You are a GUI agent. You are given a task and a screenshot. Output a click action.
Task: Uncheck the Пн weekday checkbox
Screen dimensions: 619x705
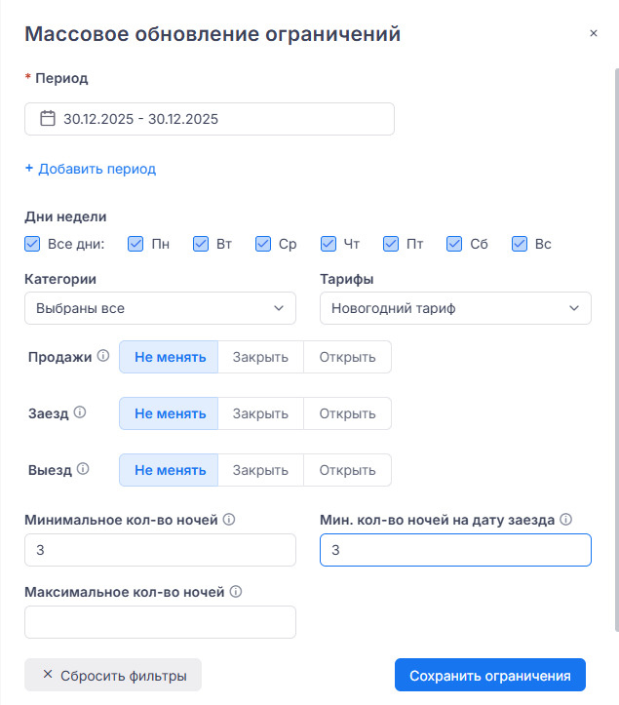[136, 244]
